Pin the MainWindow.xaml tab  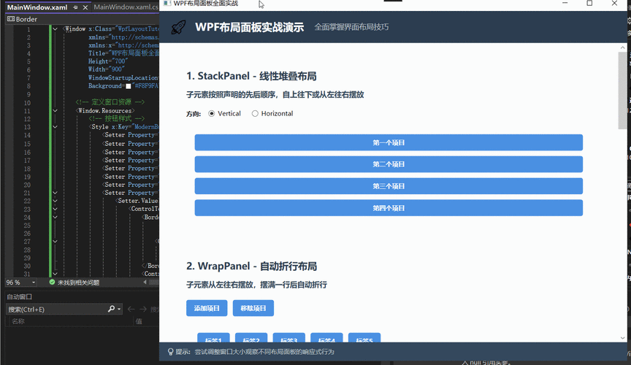[x=75, y=7]
